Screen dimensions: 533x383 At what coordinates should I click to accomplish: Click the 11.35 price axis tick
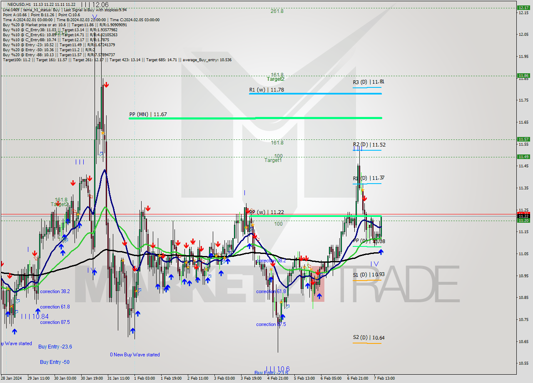(524, 188)
